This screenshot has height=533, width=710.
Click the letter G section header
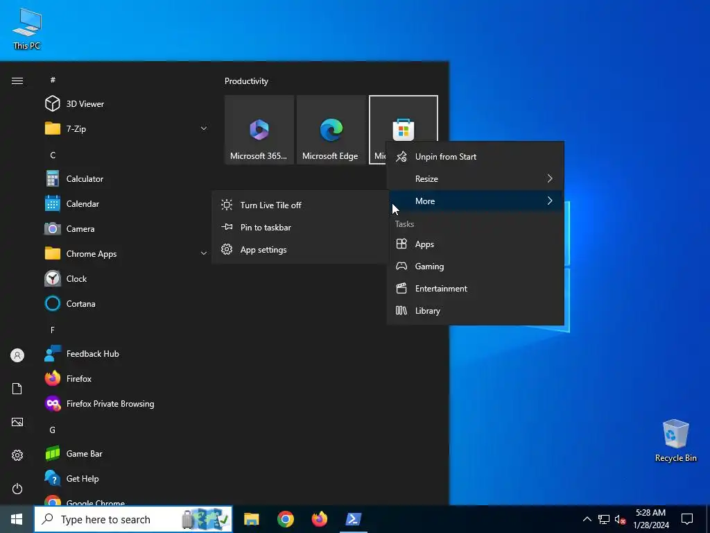(53, 430)
